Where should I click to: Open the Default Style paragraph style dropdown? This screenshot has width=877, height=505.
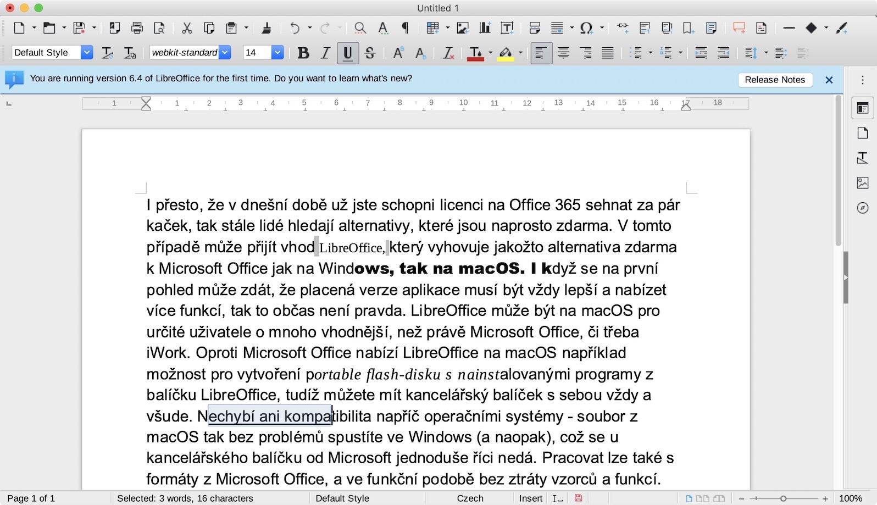coord(87,53)
